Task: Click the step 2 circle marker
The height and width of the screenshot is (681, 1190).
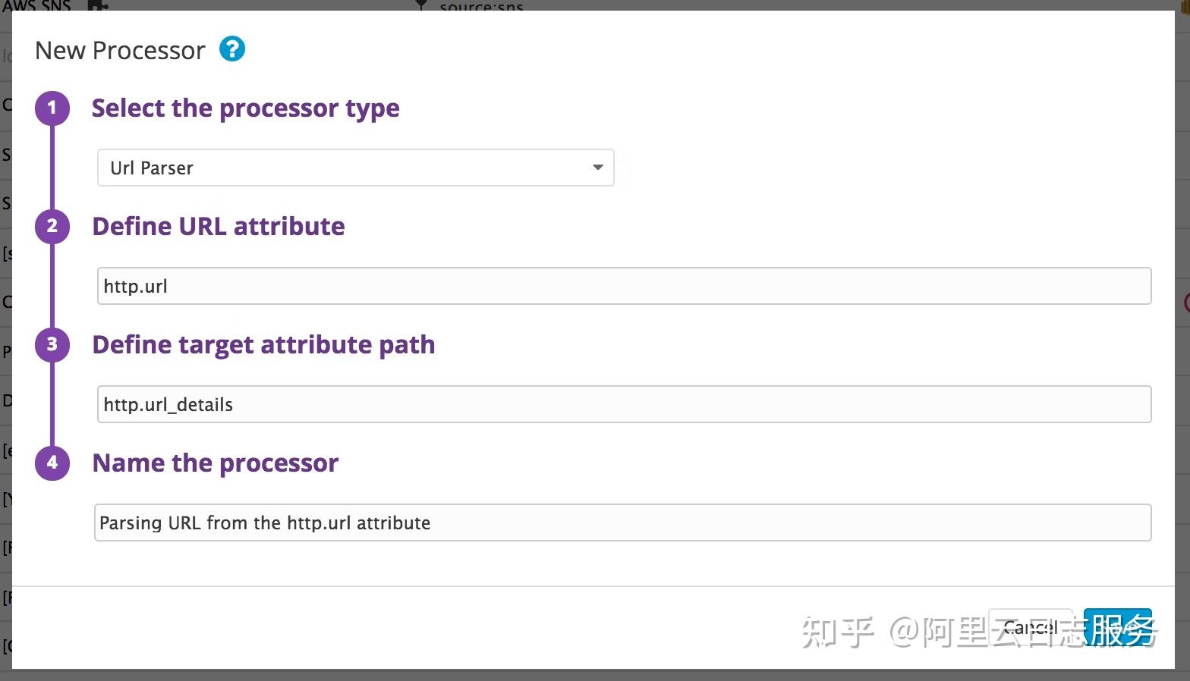Action: pos(52,226)
